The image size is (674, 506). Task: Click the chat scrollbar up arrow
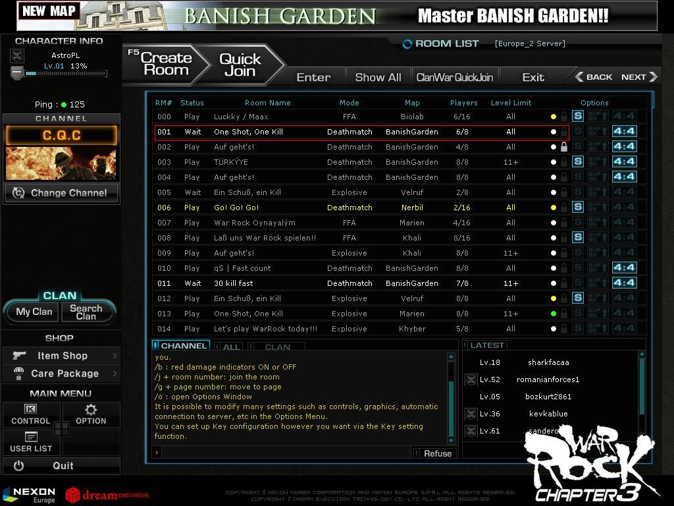click(x=451, y=356)
